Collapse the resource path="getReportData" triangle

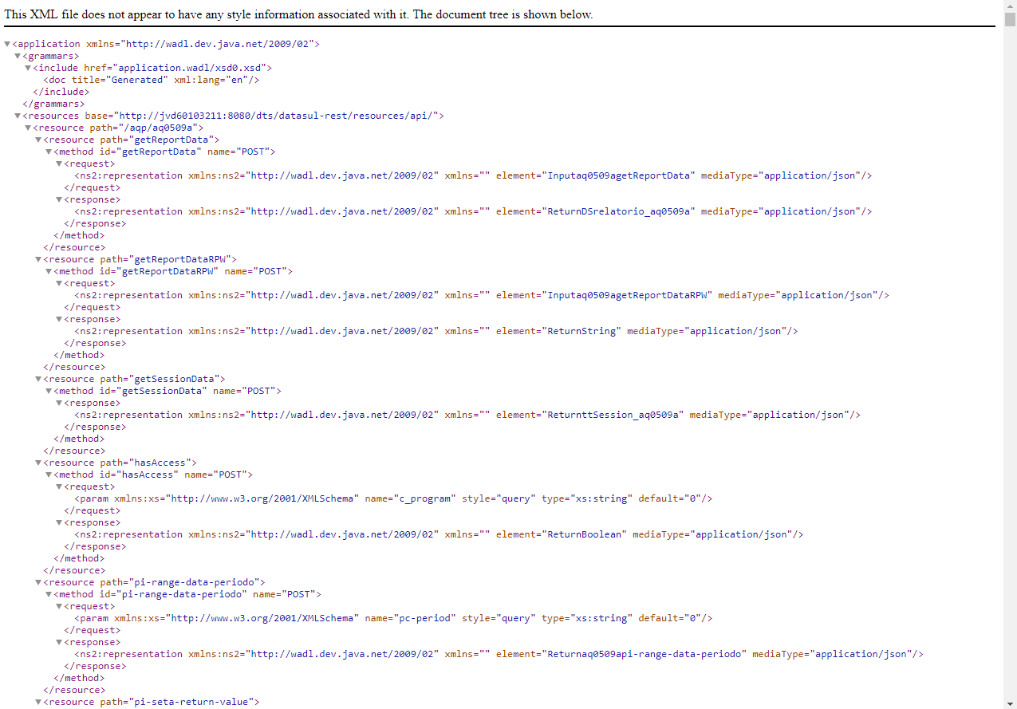point(38,140)
